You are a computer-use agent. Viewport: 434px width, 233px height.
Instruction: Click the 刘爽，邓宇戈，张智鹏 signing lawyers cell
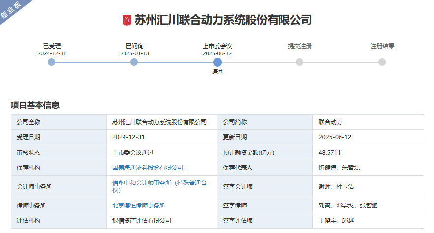click(x=348, y=206)
